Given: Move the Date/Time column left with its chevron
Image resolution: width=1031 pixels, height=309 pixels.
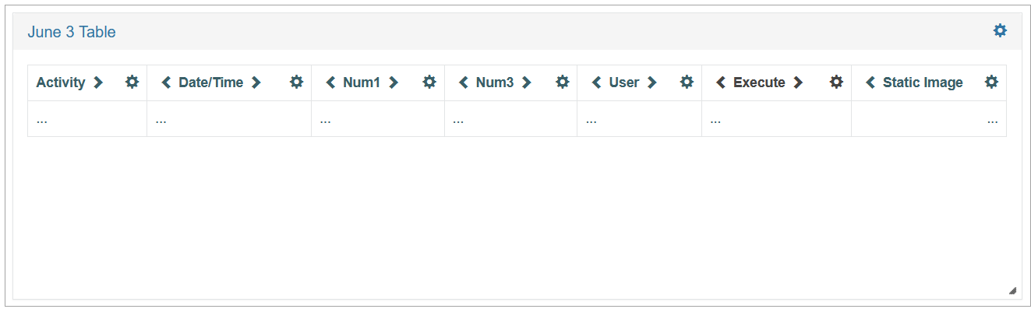Looking at the screenshot, I should [166, 83].
